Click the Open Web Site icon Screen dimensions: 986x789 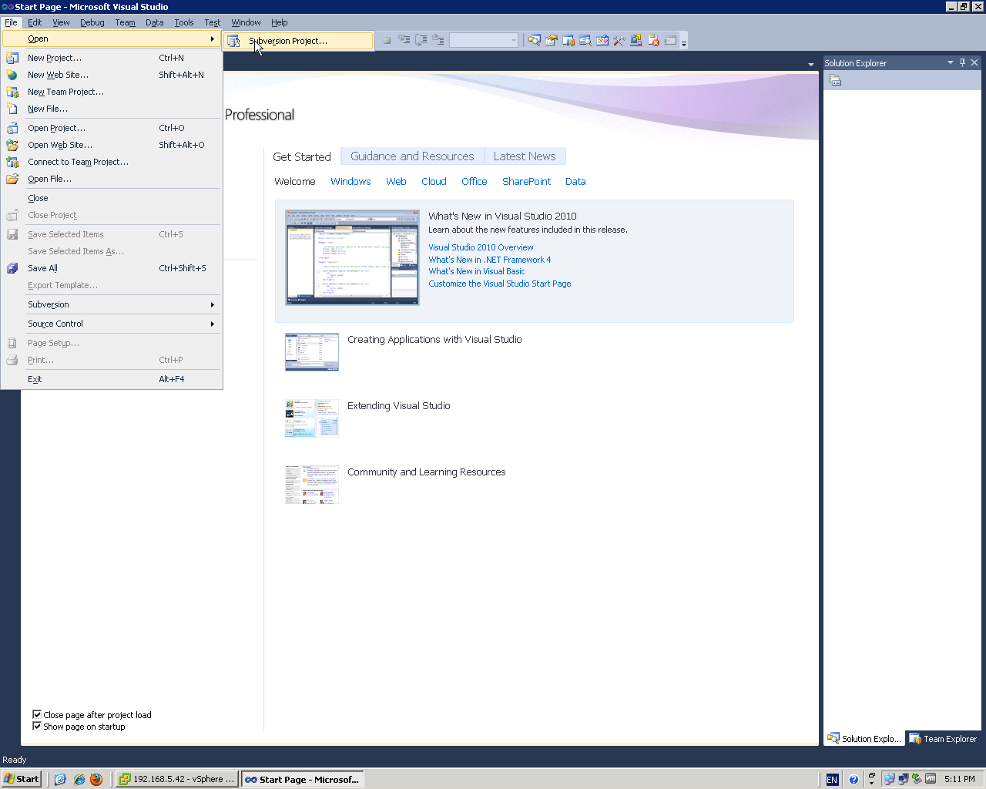click(x=12, y=145)
